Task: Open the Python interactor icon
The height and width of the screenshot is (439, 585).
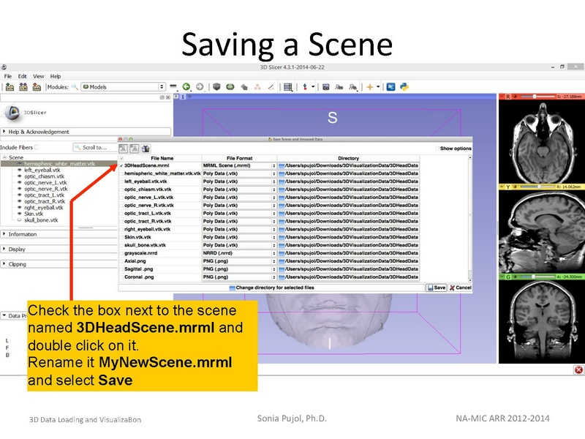Action: 404,87
